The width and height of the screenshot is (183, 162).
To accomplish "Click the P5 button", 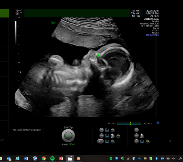I will [x=102, y=130].
